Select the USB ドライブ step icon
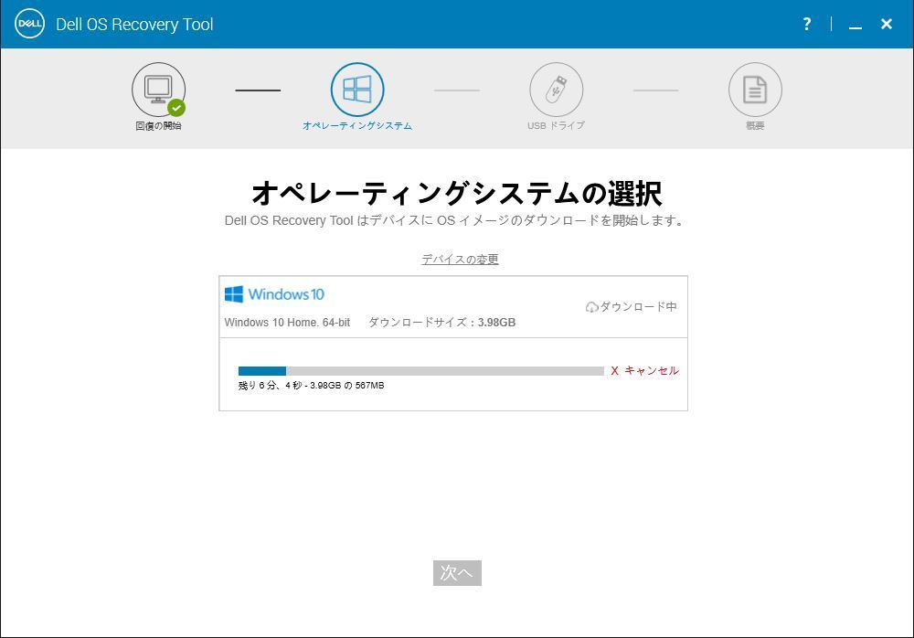Image resolution: width=914 pixels, height=638 pixels. (556, 90)
